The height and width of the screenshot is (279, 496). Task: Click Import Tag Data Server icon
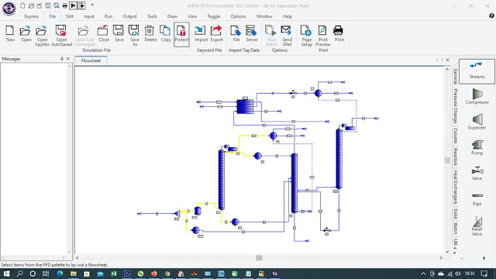tap(251, 33)
